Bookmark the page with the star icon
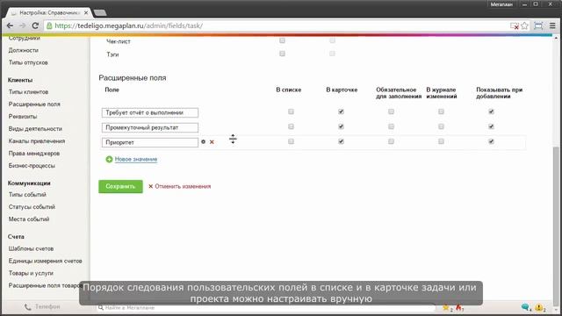Viewport: 562px width, 316px height. coord(525,25)
